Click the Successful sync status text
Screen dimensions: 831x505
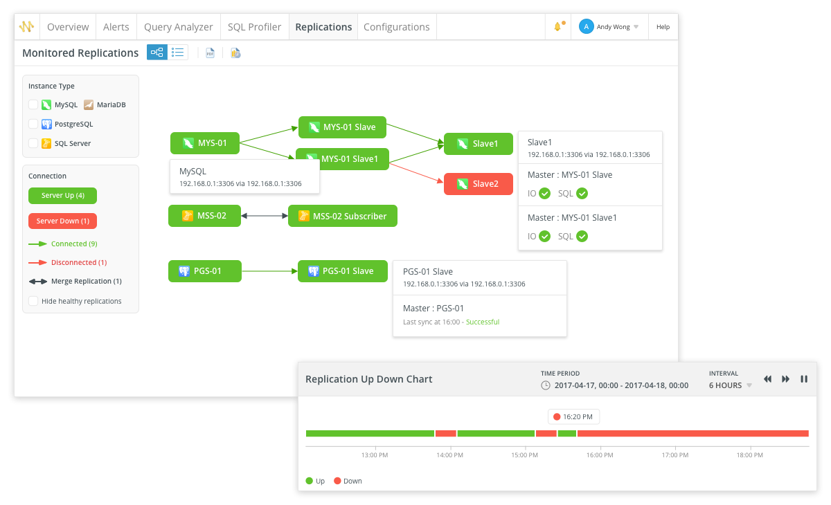tap(483, 322)
